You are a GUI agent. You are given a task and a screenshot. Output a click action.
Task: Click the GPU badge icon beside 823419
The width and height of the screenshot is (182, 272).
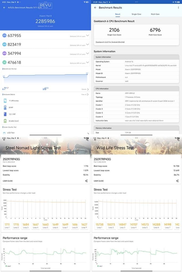pyautogui.click(x=4, y=44)
